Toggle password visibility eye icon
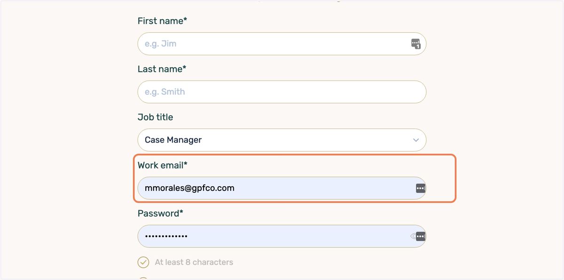Image resolution: width=564 pixels, height=280 pixels. (413, 236)
